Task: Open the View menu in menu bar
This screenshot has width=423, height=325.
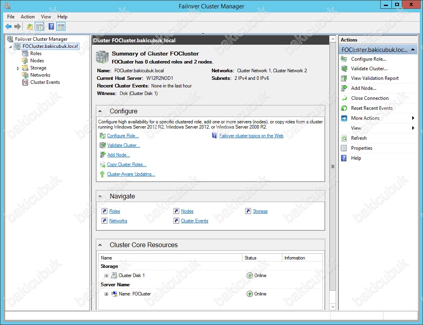Action: click(x=46, y=17)
